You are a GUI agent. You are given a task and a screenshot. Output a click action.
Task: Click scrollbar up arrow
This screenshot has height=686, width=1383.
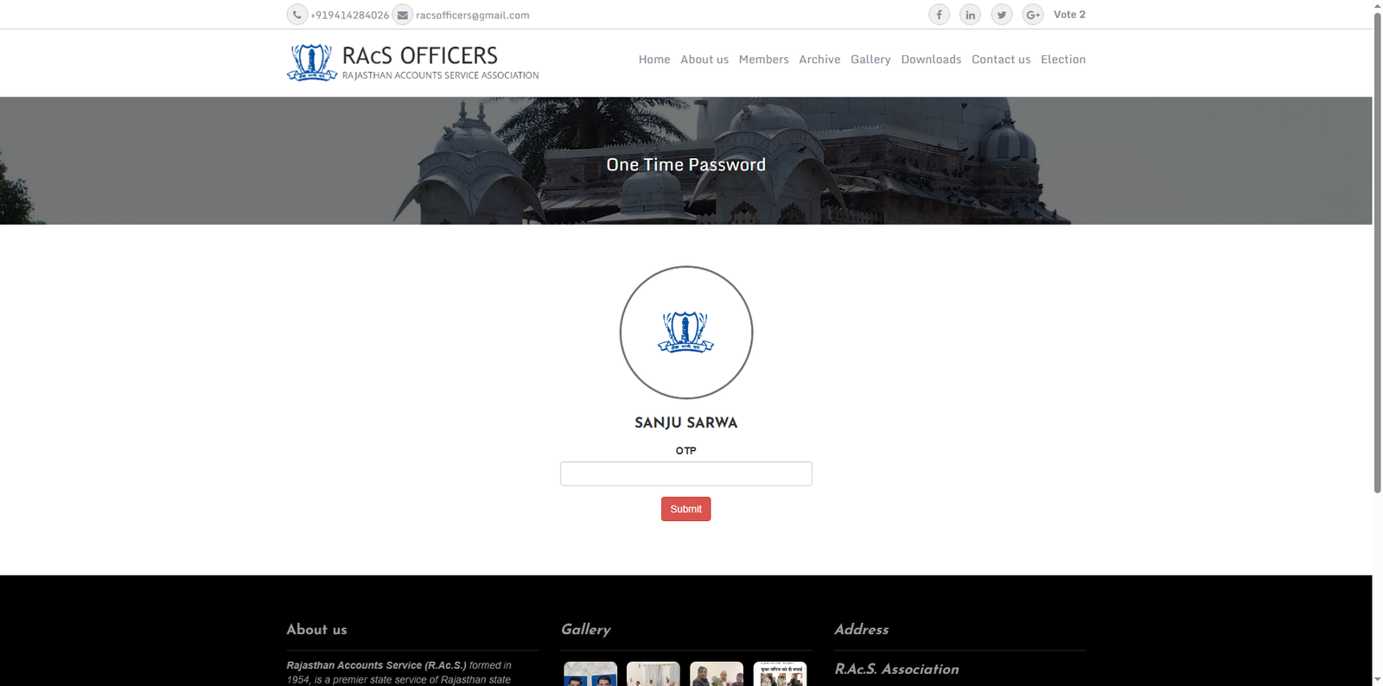(1378, 5)
